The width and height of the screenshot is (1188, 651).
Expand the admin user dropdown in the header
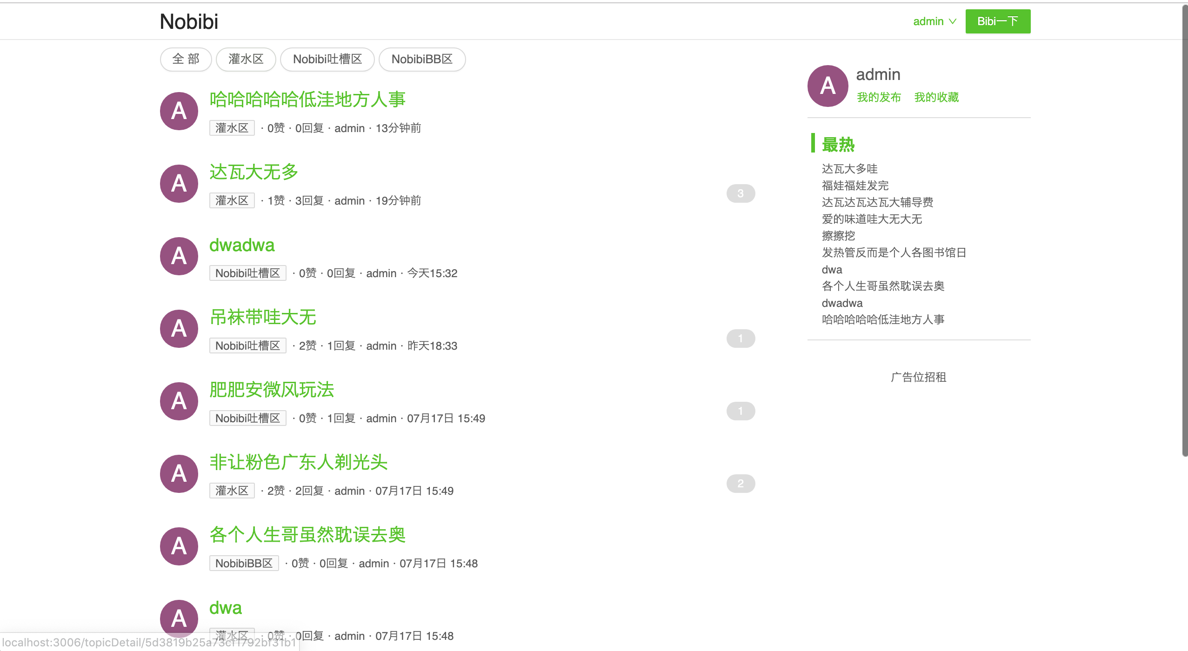pyautogui.click(x=934, y=21)
